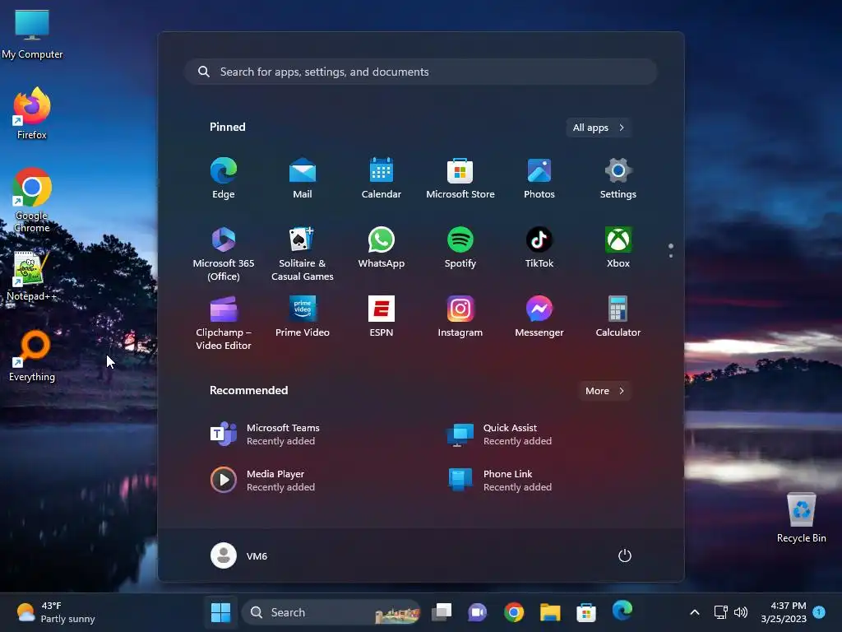
Task: Select the Everything desktop shortcut
Action: point(32,355)
